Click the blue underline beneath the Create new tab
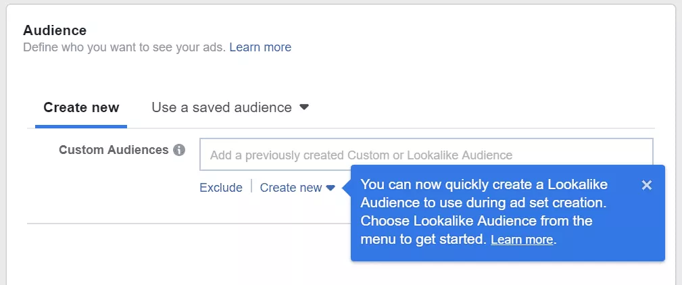The image size is (682, 285). [81, 126]
